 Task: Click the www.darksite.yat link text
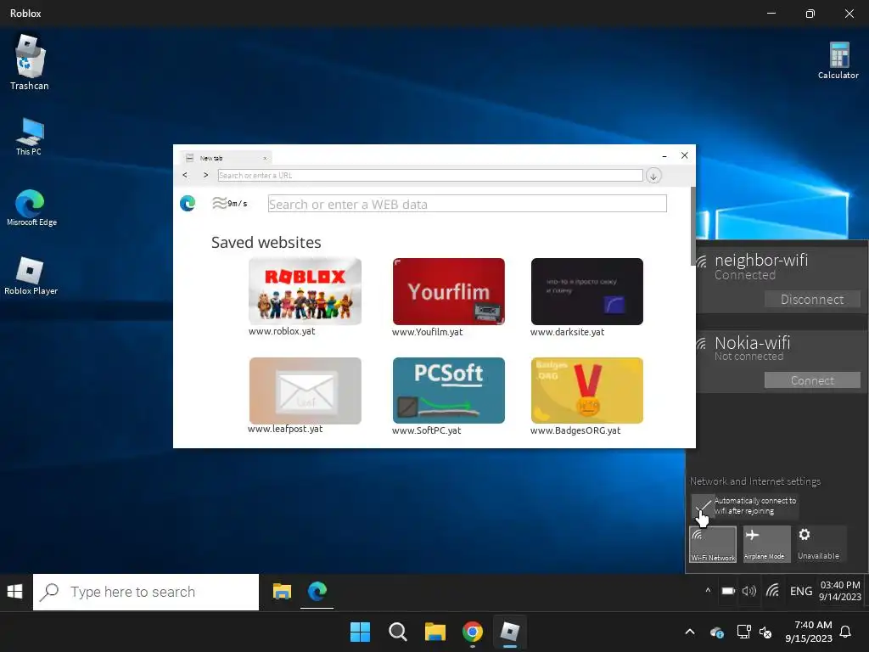[567, 332]
